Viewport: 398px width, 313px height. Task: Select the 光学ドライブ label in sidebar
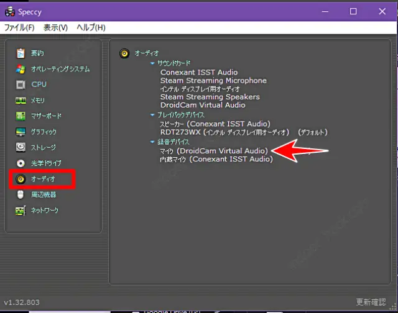(46, 163)
